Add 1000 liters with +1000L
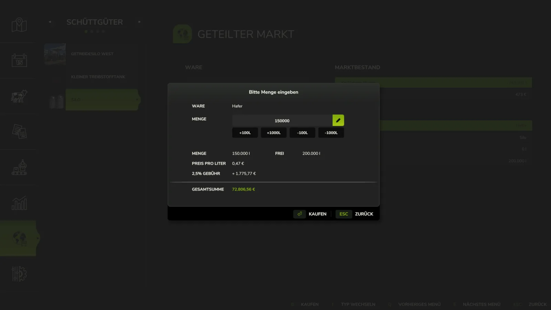Image resolution: width=551 pixels, height=310 pixels. click(274, 133)
